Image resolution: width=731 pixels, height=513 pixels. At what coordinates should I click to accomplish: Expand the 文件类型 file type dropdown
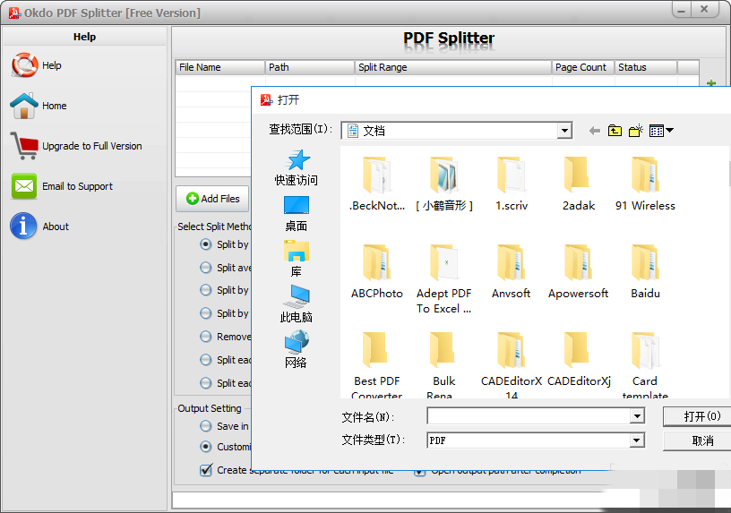637,440
